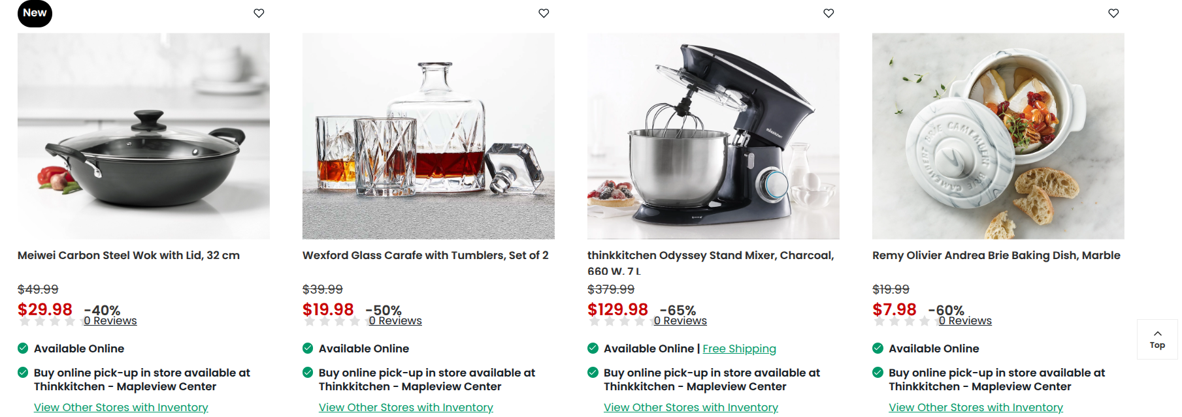Favorite the Wexford Glass Carafe heart icon

[x=544, y=13]
